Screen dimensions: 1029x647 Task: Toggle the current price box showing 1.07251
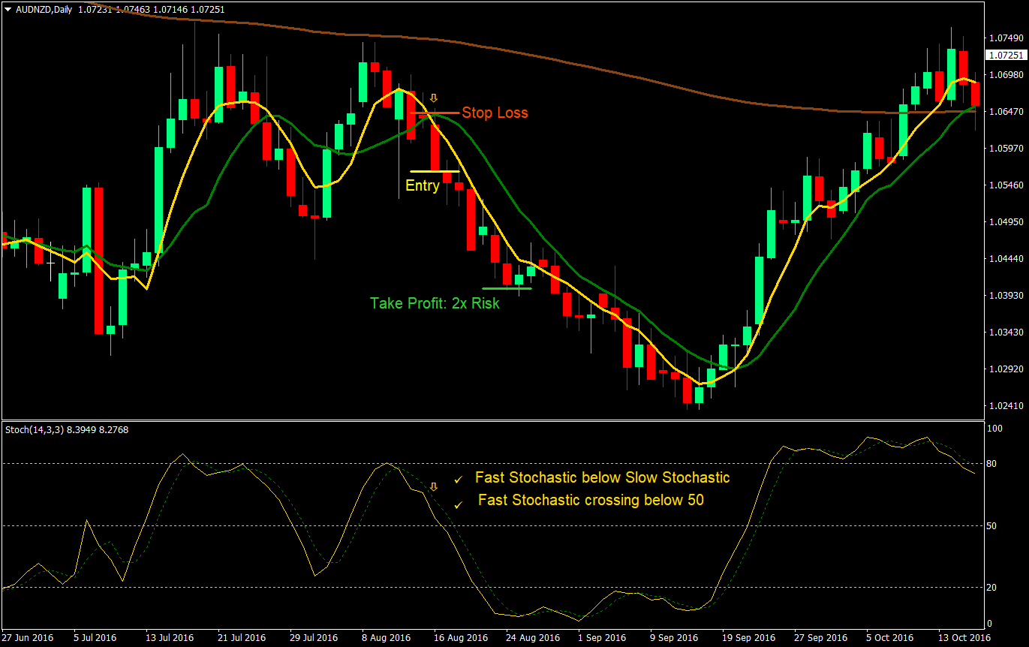coord(1006,53)
